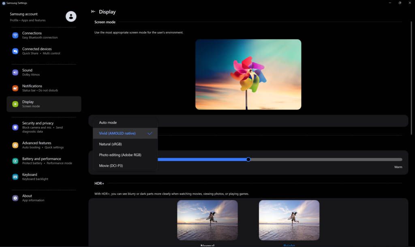Click the vertical scrollbar on the right

pyautogui.click(x=411, y=78)
